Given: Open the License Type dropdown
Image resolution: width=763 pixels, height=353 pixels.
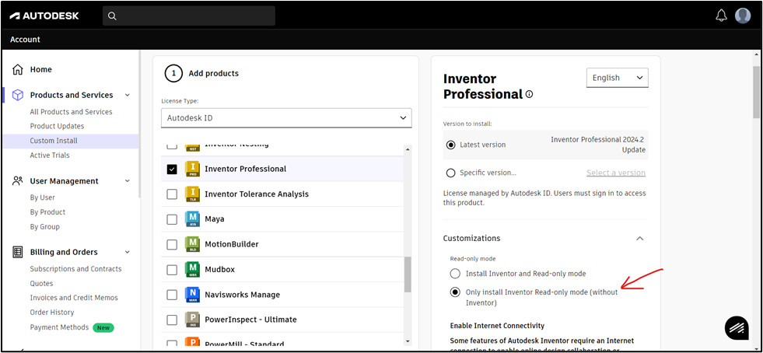Looking at the screenshot, I should point(285,118).
